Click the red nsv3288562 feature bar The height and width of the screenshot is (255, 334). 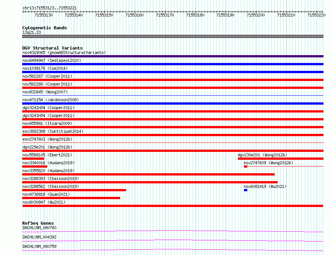click(74, 190)
